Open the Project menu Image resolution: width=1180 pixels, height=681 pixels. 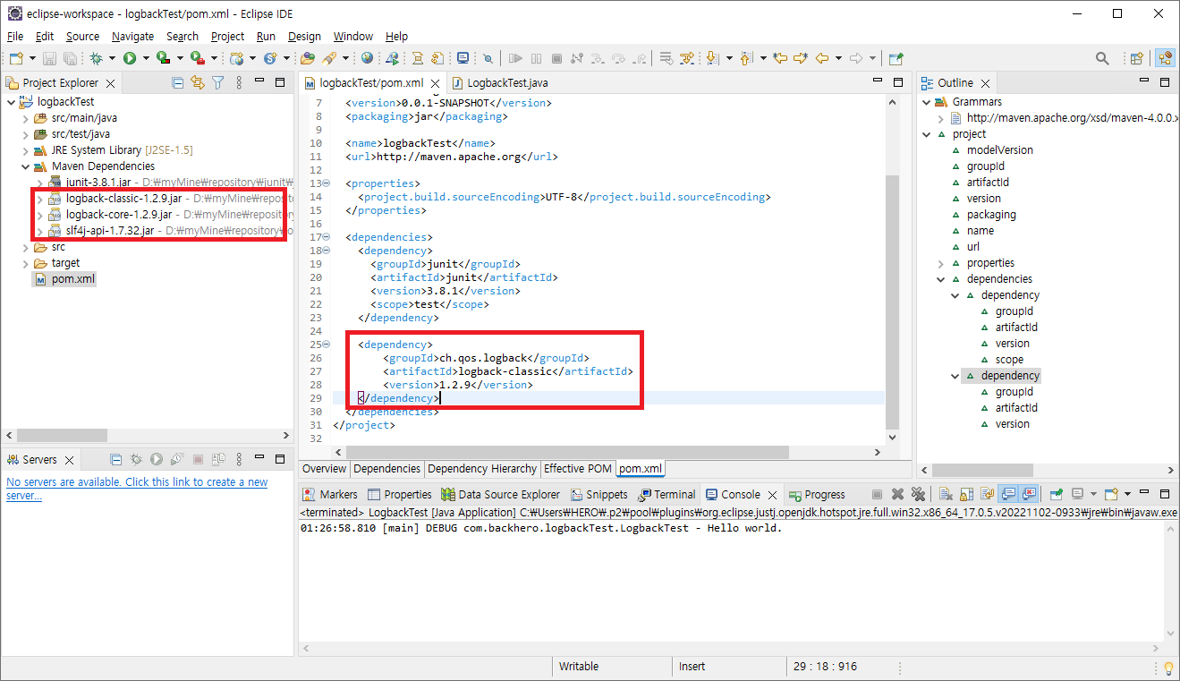(227, 37)
